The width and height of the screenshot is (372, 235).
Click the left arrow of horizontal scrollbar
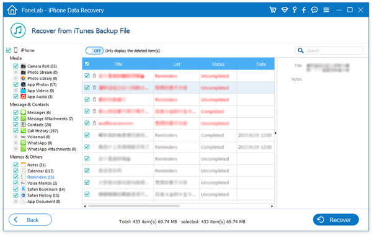85,206
